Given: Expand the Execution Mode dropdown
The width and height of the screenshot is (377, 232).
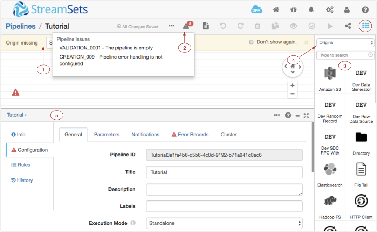Looking at the screenshot, I should [224, 223].
